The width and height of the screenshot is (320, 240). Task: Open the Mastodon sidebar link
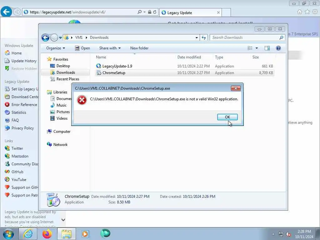(x=20, y=156)
